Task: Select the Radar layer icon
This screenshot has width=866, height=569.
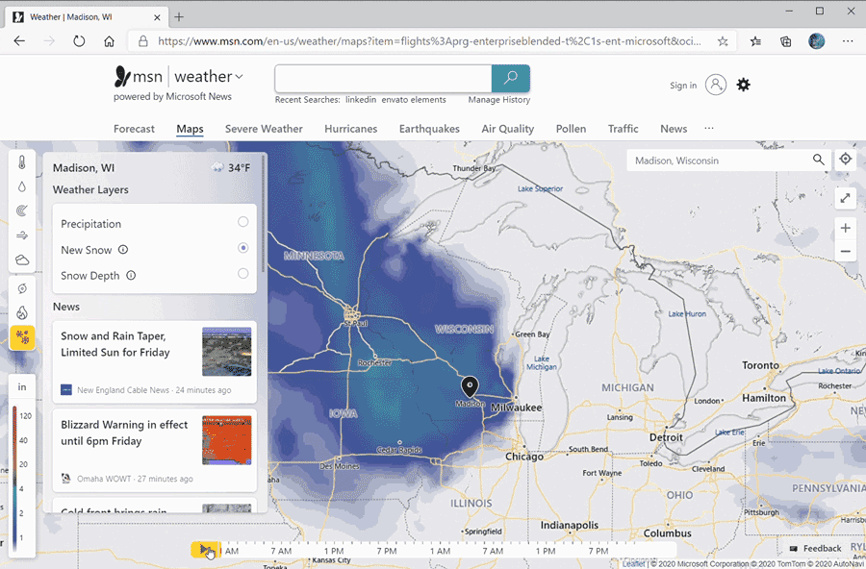Action: (22, 210)
